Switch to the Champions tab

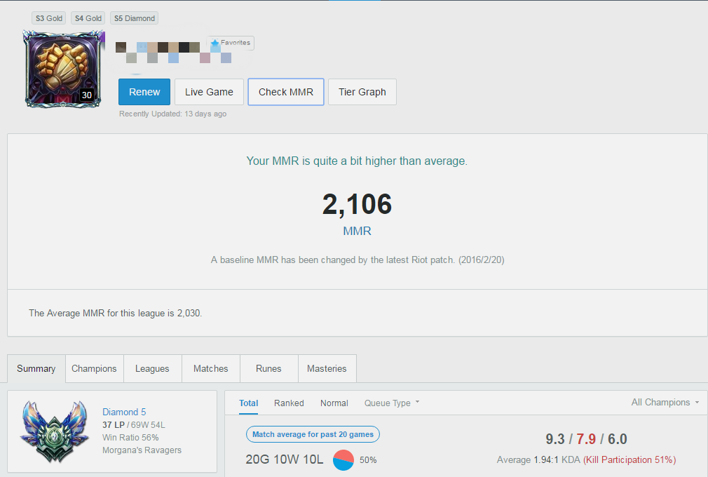pos(94,368)
